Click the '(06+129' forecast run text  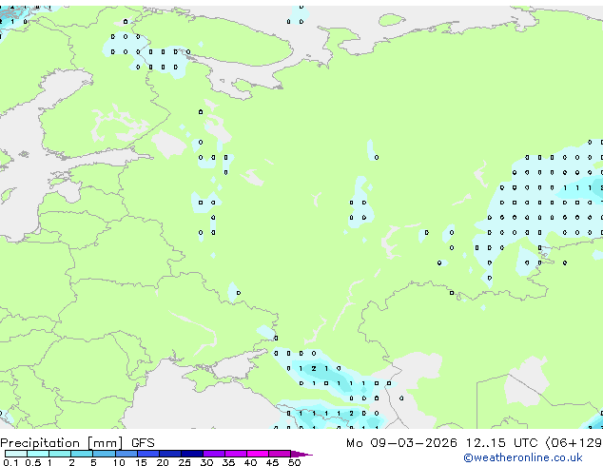[x=574, y=443]
